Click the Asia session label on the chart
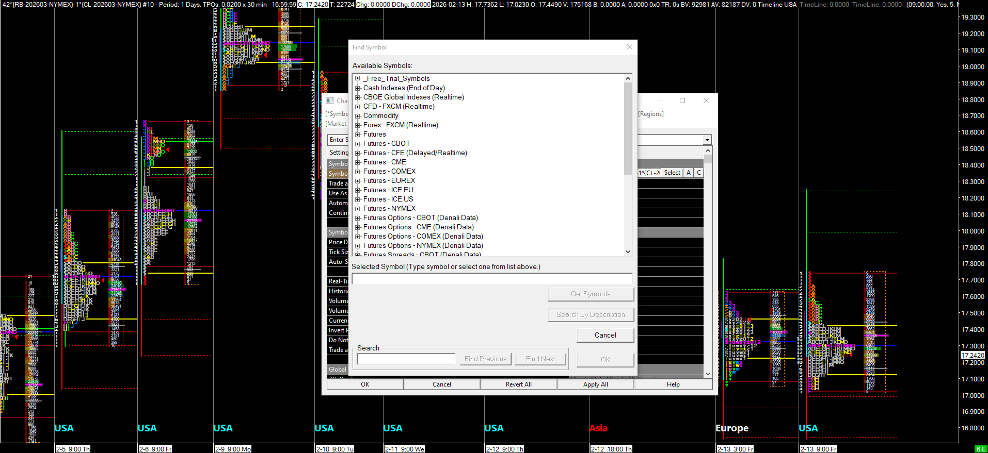 pos(598,428)
